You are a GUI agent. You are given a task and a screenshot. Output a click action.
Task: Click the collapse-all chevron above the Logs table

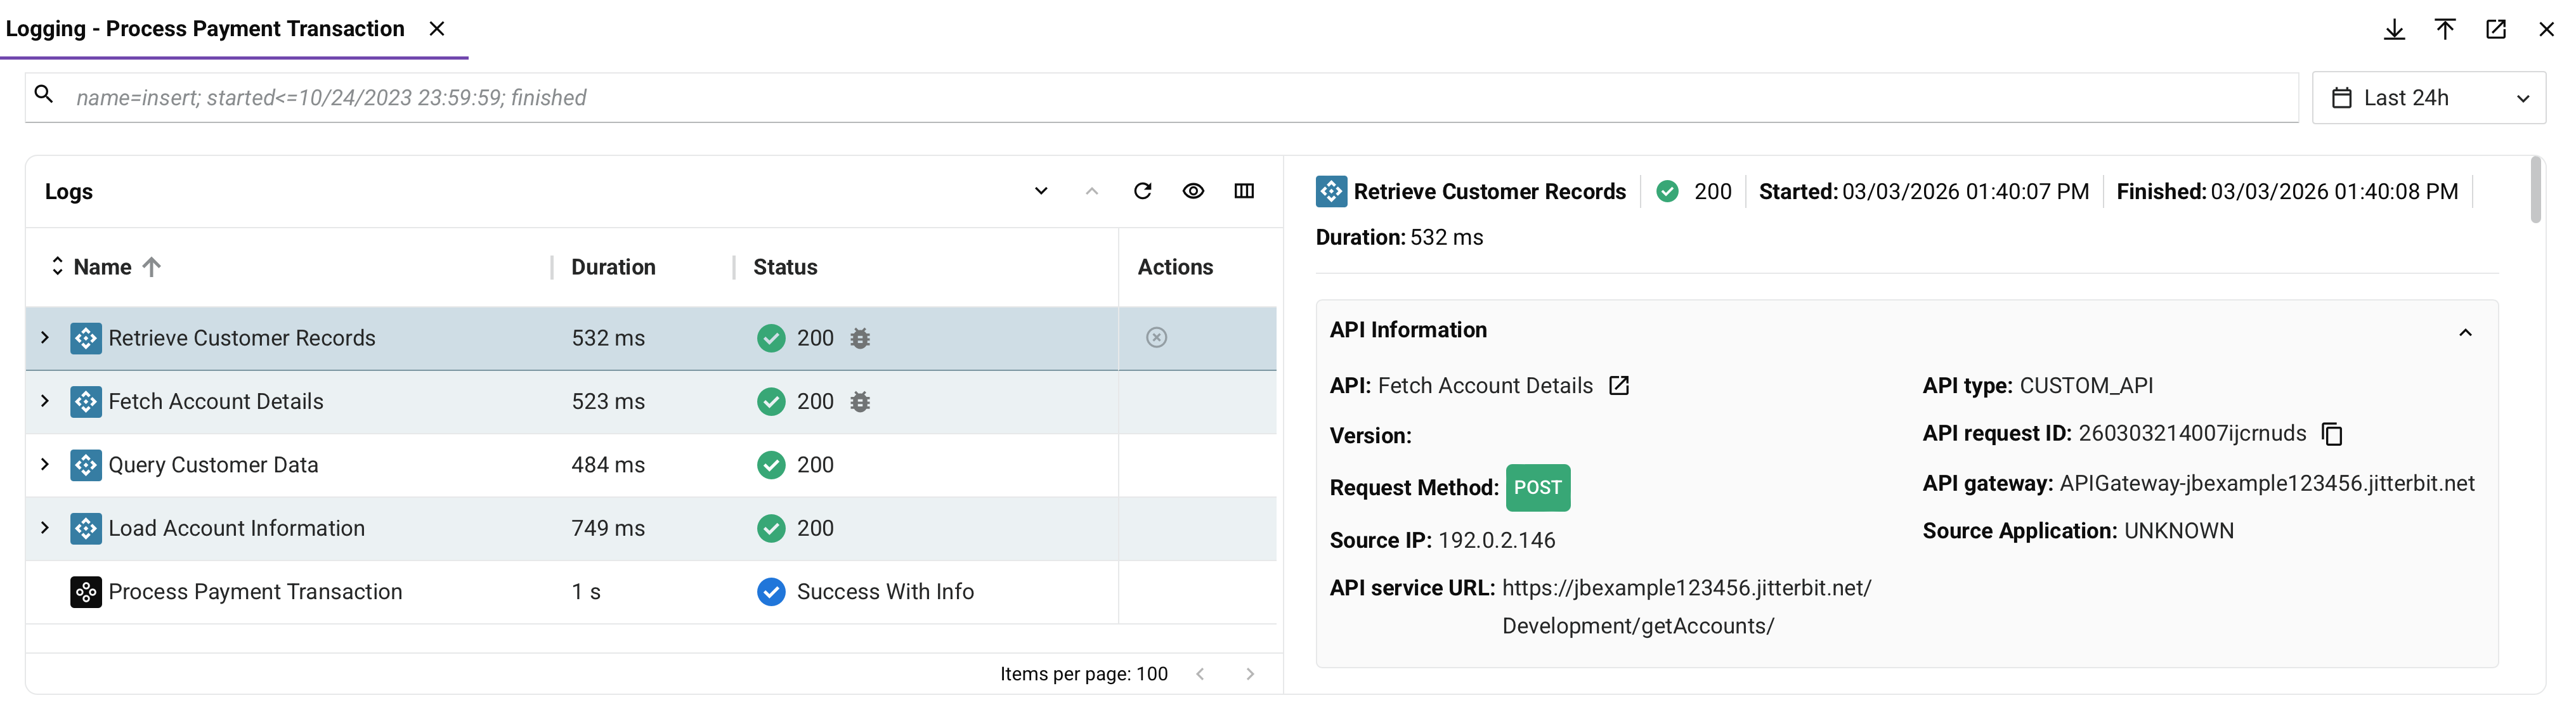click(x=1092, y=191)
